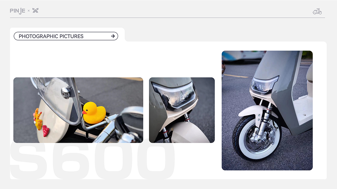Screen dimensions: 337x189
Task: Click the PINJE brand logo
Action: [17, 11]
